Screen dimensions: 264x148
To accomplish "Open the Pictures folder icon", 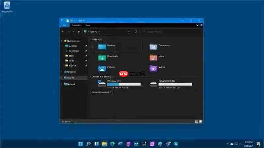I will point(102,68).
